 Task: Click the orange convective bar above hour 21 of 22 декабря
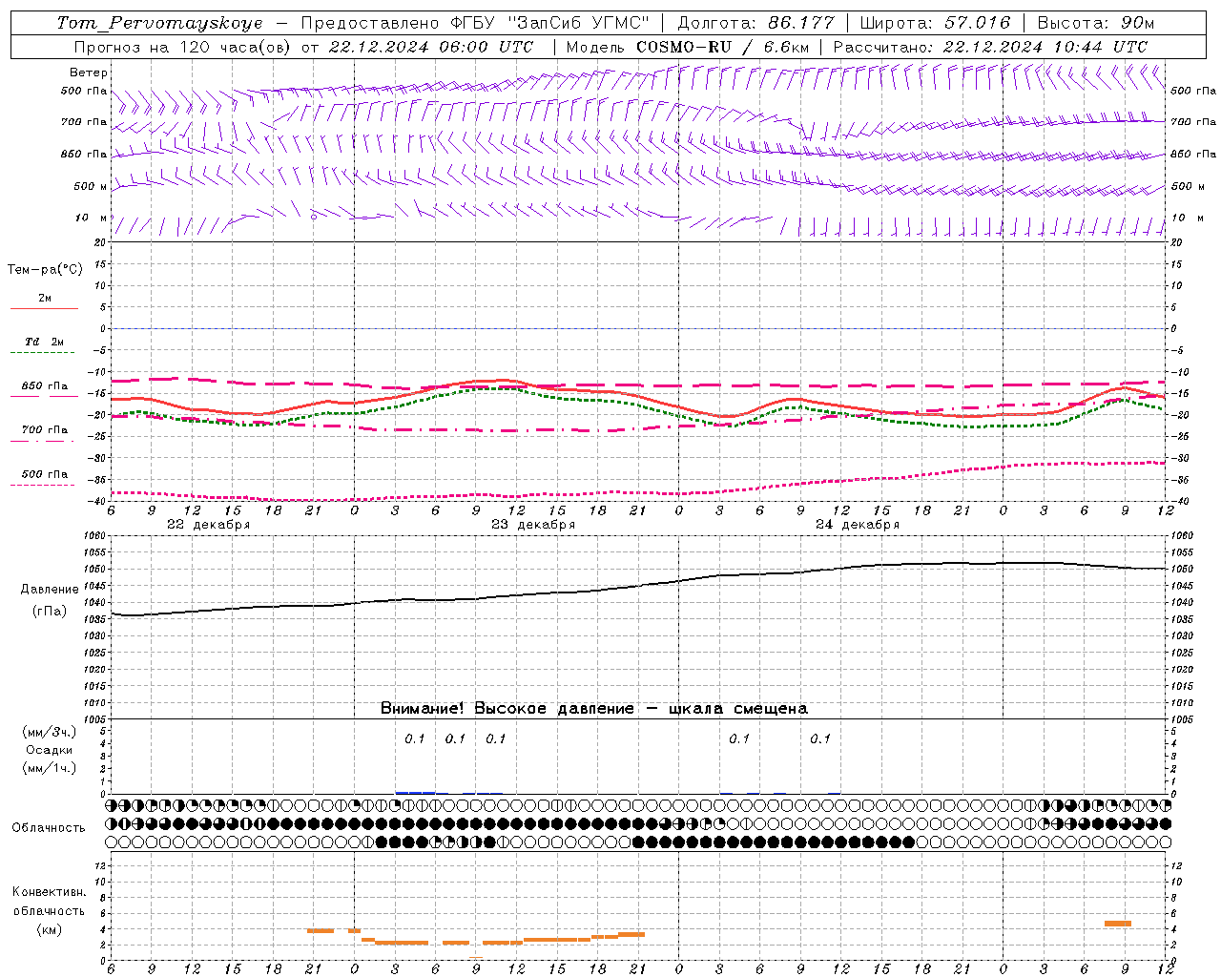tap(321, 930)
